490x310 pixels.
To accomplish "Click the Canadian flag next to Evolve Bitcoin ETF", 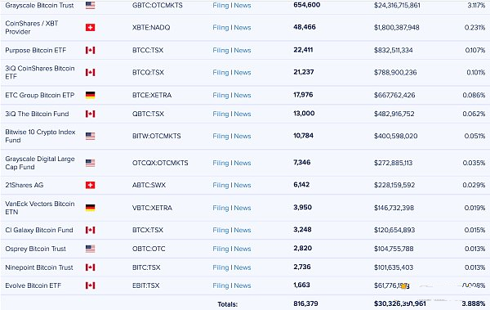I will click(x=90, y=285).
